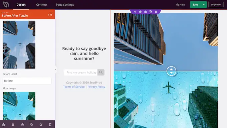Open block settings gear in purple toolbar

pyautogui.click(x=140, y=12)
